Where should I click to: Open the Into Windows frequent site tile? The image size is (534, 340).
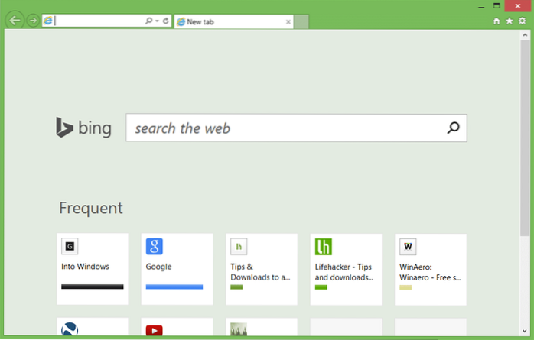pos(92,268)
